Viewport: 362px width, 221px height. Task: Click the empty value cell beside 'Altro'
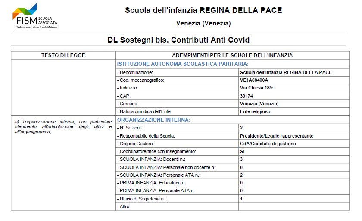(293, 207)
